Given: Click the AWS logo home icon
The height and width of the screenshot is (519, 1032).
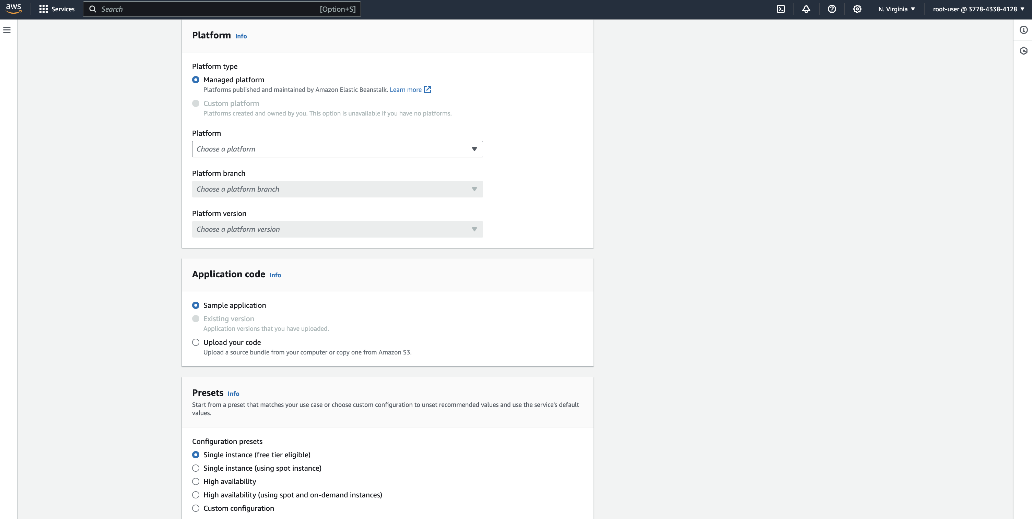Looking at the screenshot, I should [x=14, y=9].
